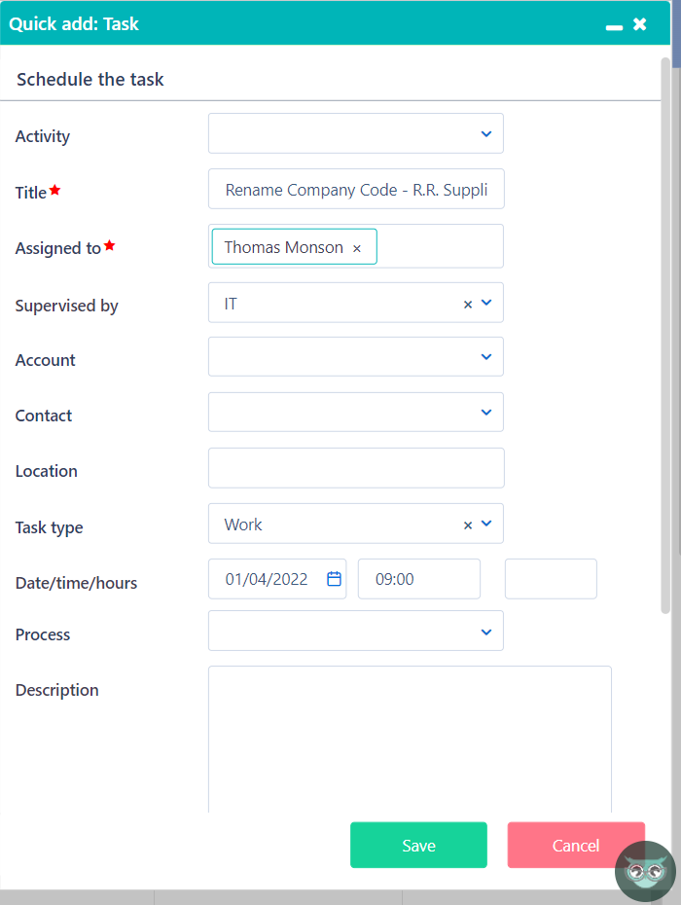Clear the Supervised by IT value
Image resolution: width=681 pixels, height=905 pixels.
pyautogui.click(x=468, y=305)
